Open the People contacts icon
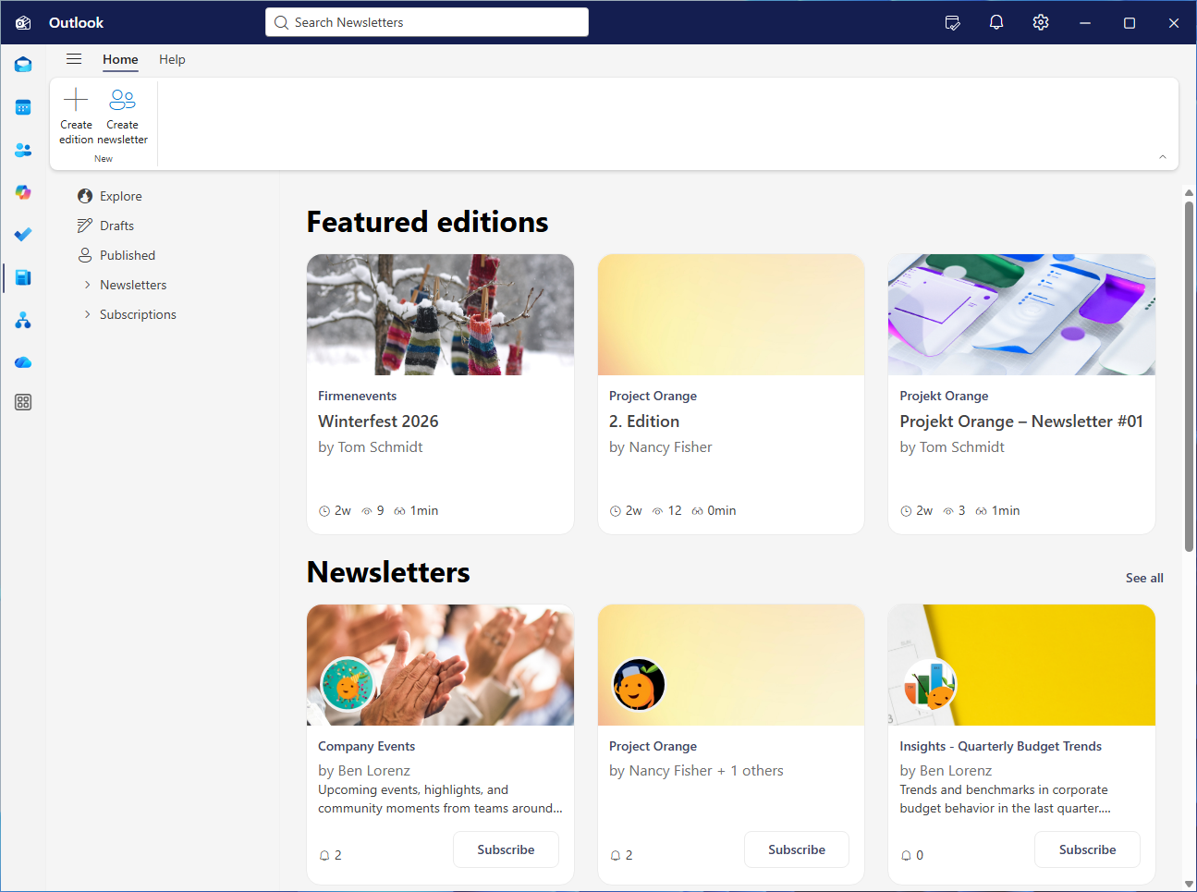1197x892 pixels. point(23,150)
